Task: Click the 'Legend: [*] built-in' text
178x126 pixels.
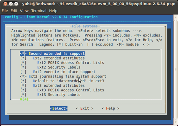Action: point(61,44)
